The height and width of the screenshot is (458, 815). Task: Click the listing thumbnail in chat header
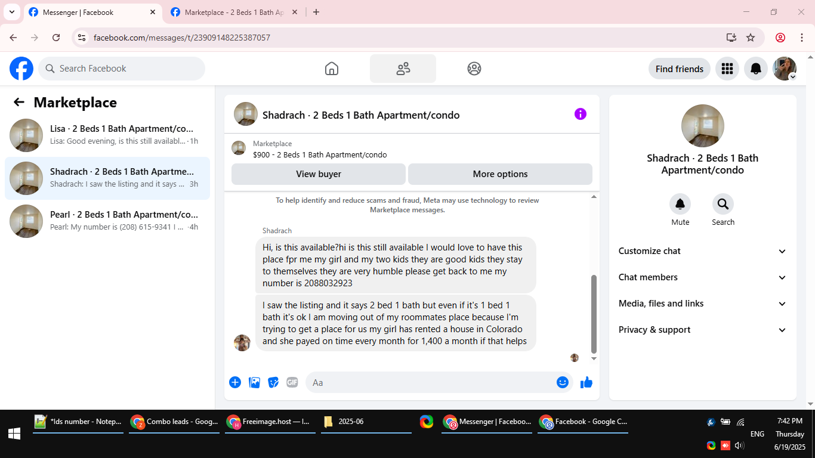[246, 114]
